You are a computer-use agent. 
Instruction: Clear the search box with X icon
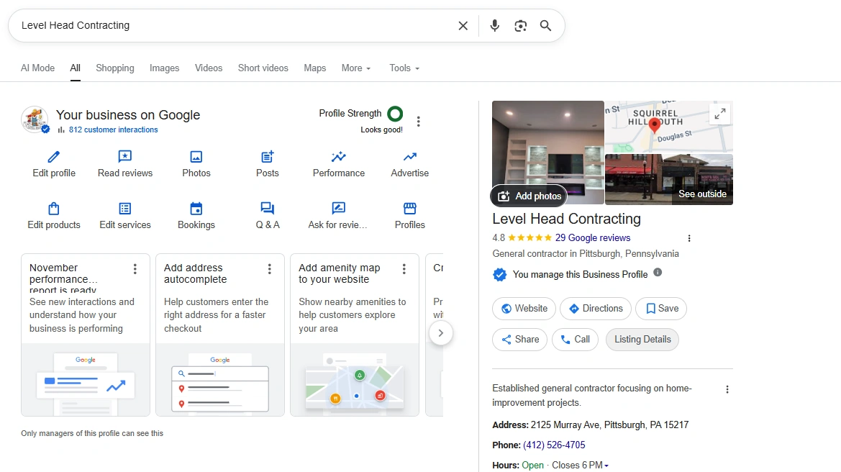(463, 26)
